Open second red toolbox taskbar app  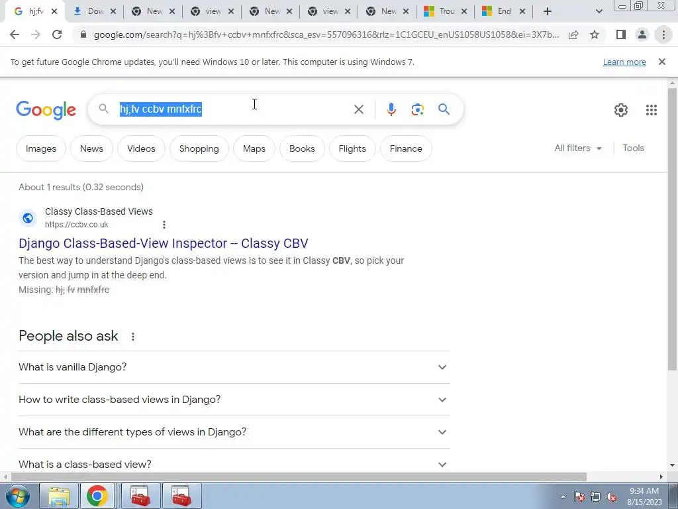tap(181, 496)
